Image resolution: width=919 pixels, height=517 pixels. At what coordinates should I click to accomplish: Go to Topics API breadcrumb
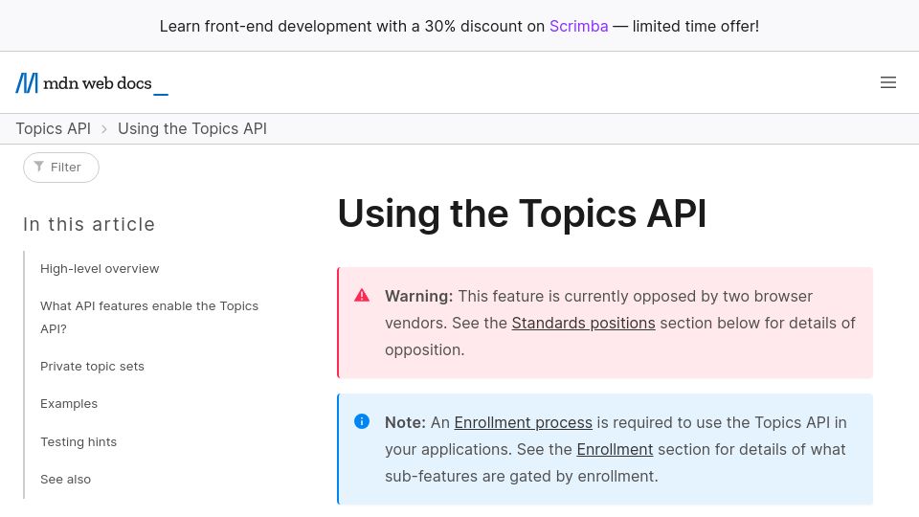pos(54,128)
